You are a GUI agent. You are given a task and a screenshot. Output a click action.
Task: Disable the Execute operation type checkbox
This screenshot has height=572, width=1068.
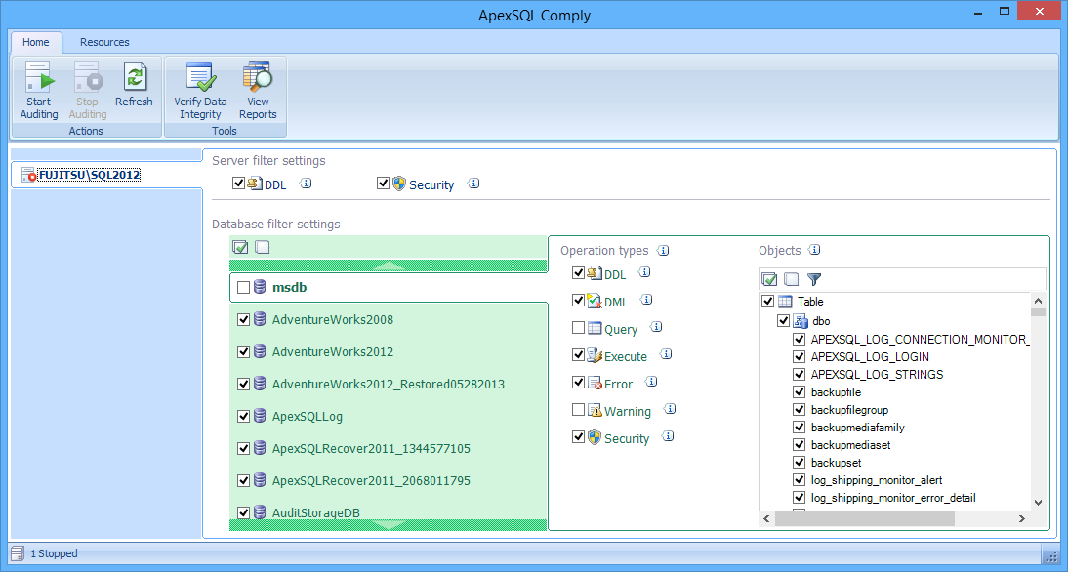coord(578,355)
